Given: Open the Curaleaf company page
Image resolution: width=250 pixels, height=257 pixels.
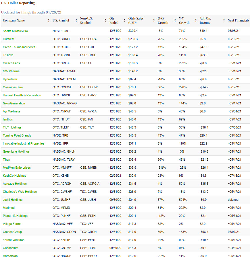Looking at the screenshot, I should [x=9, y=39].
